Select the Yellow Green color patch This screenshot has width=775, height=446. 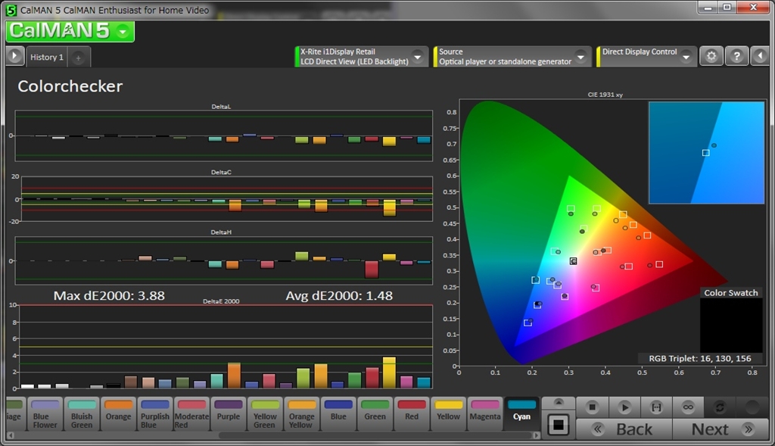coord(265,413)
